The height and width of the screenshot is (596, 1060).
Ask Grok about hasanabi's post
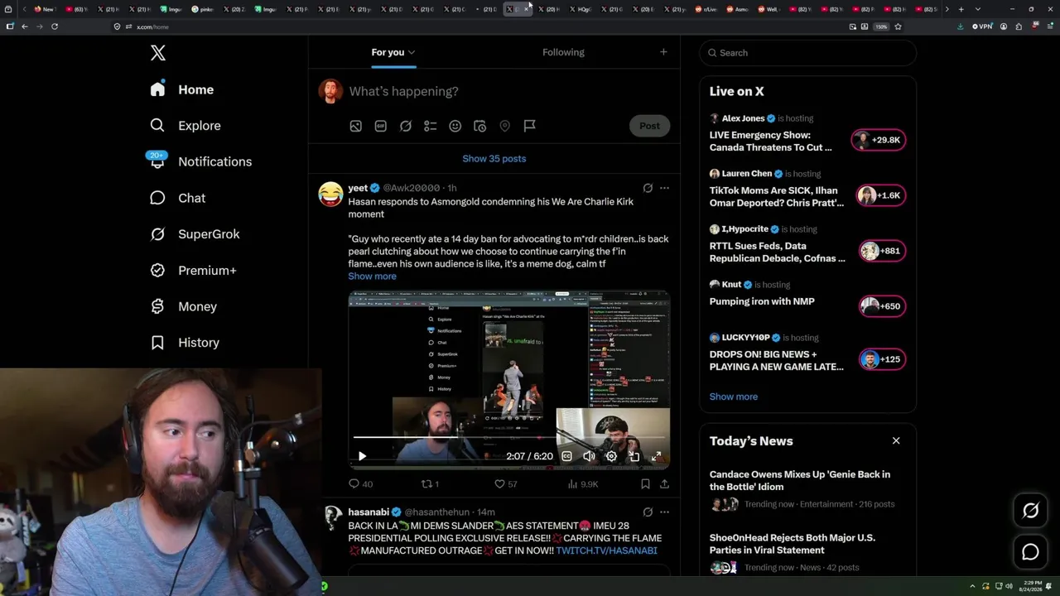click(x=648, y=512)
